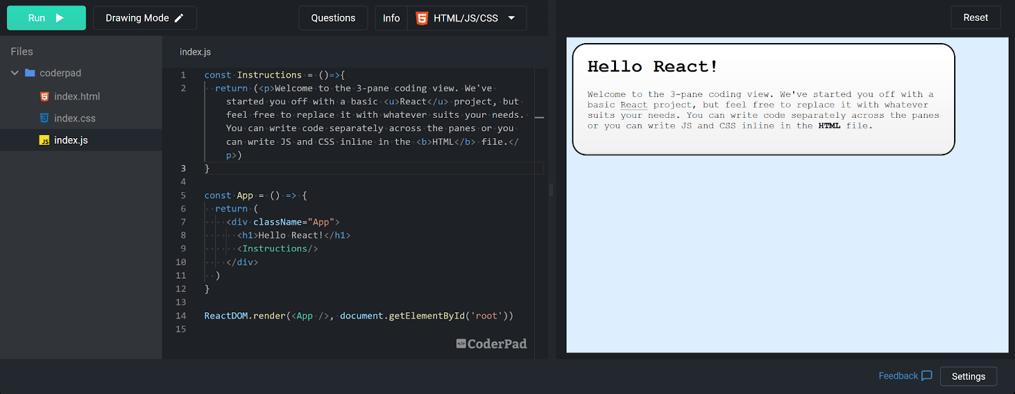Place cursor on editor line 15
This screenshot has width=1015, height=394.
pos(317,329)
